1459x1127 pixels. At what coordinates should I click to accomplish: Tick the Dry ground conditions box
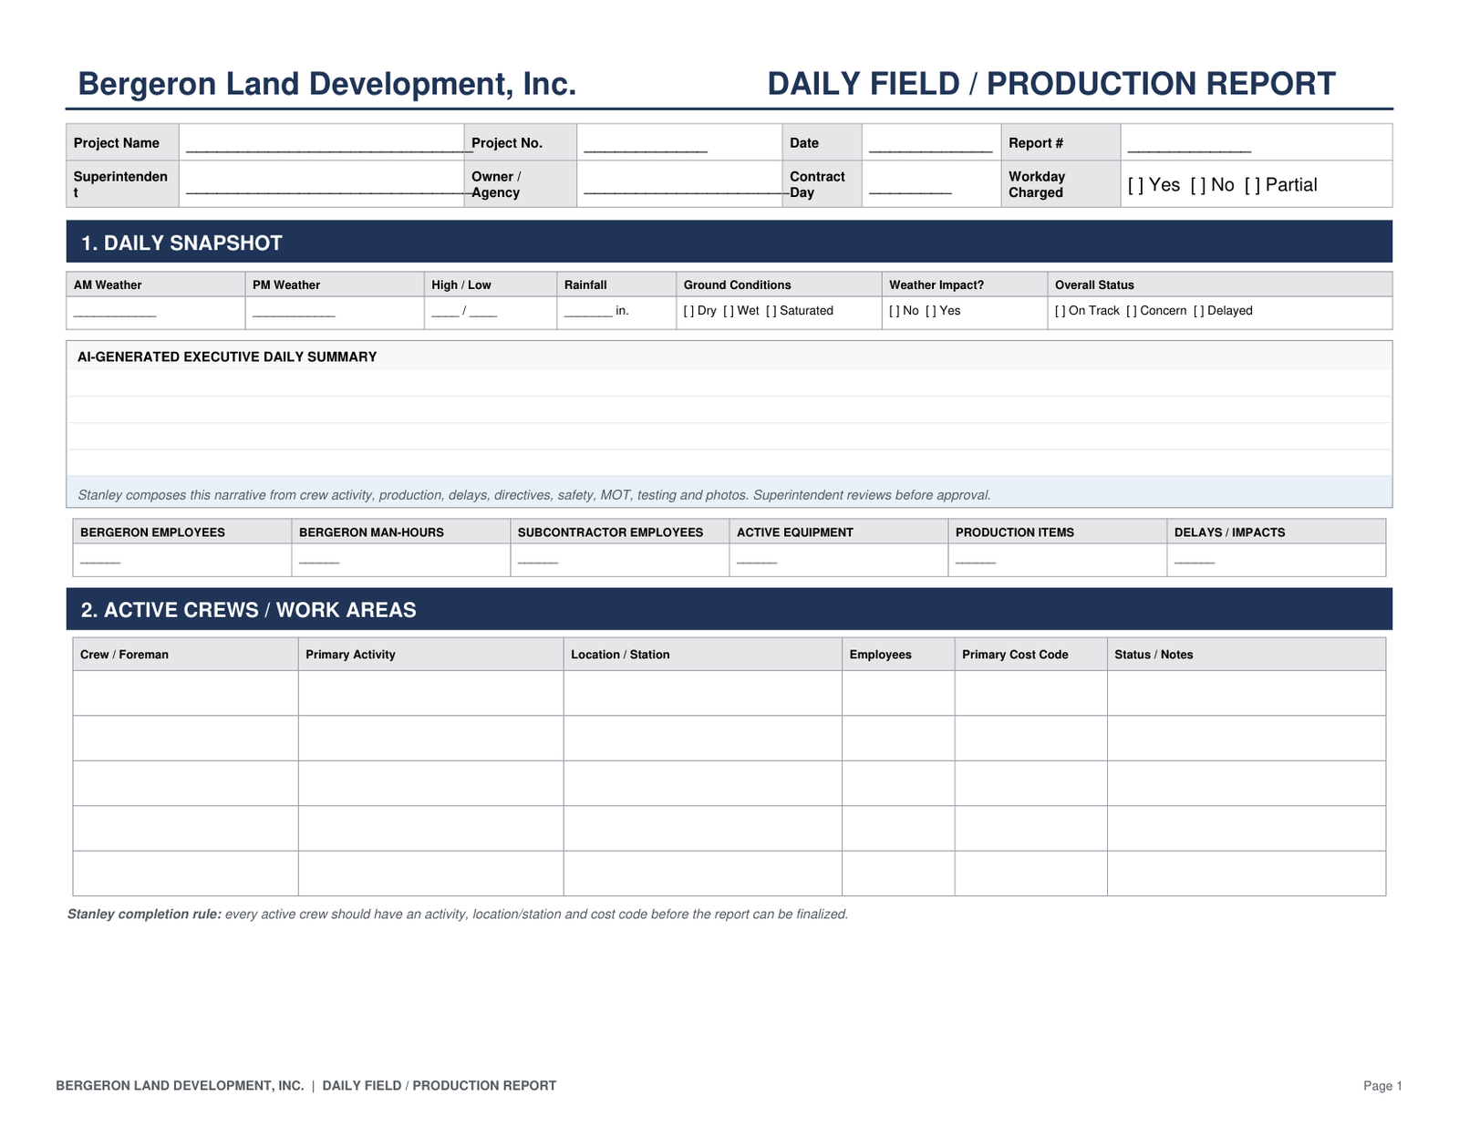pyautogui.click(x=688, y=311)
